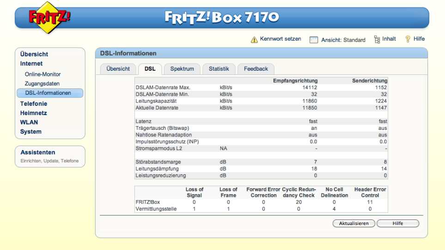Viewport: 445px width, 250px height.
Task: Switch to the Feedback tab
Action: [x=256, y=69]
